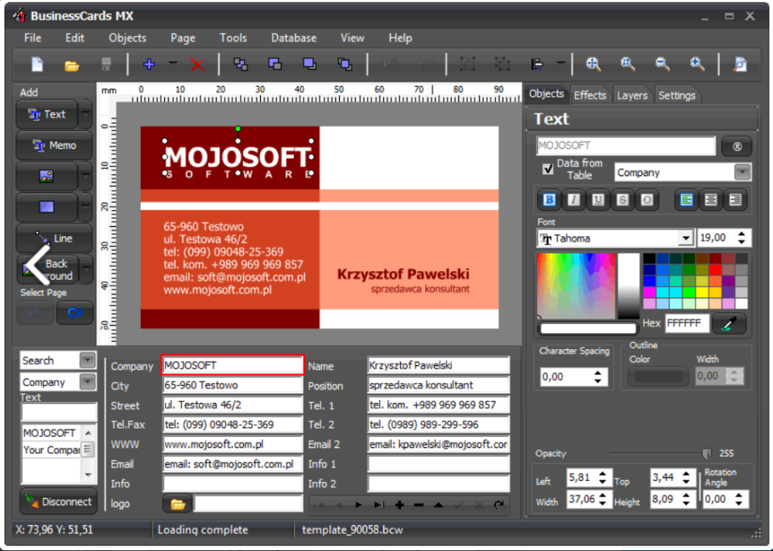Open a file with the folder toolbar icon
This screenshot has height=551, width=773.
point(72,64)
